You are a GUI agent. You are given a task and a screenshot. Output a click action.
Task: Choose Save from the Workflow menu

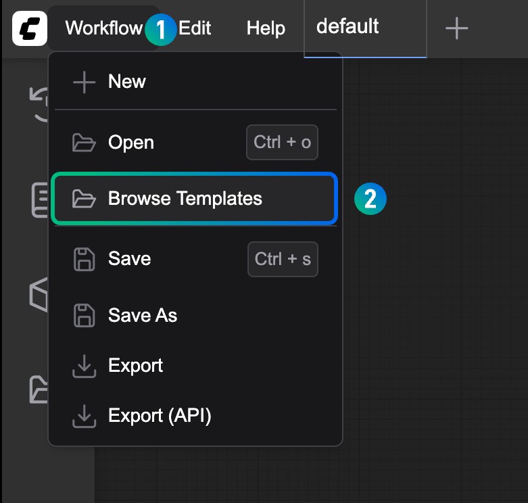tap(129, 259)
